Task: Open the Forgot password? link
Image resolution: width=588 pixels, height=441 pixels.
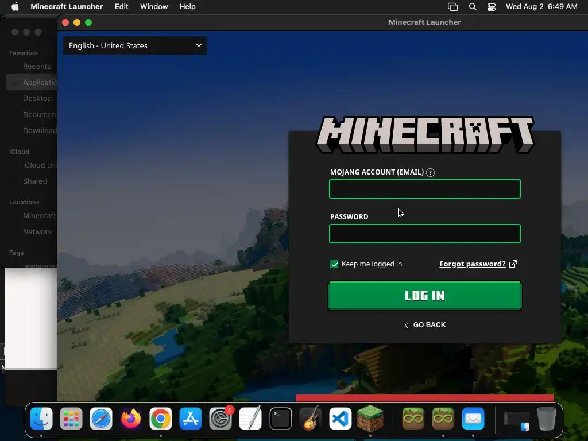Action: pyautogui.click(x=473, y=264)
